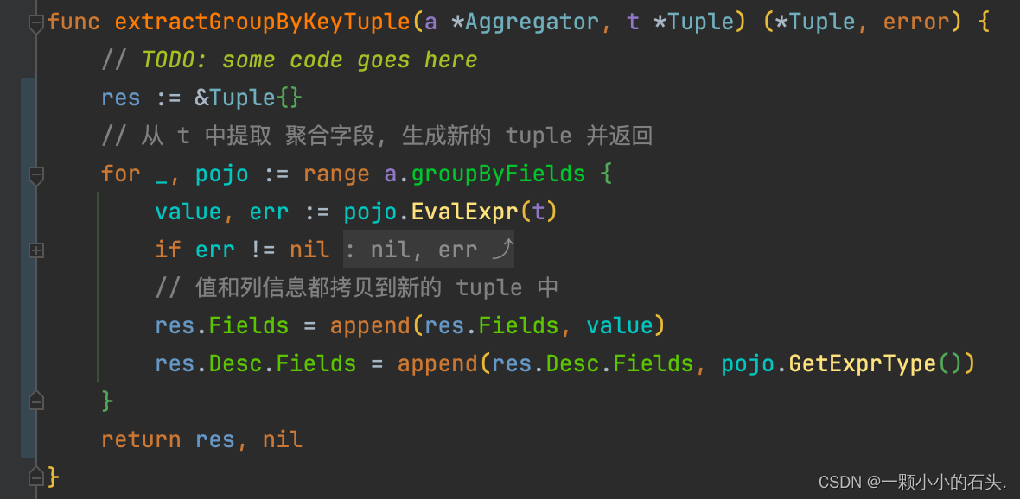The width and height of the screenshot is (1020, 499).
Task: Select the groupByFields field reference
Action: point(498,174)
